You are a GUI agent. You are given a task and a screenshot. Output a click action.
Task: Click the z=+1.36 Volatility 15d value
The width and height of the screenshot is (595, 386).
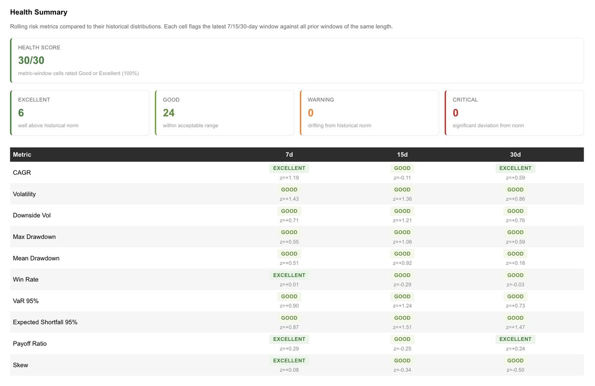click(402, 199)
